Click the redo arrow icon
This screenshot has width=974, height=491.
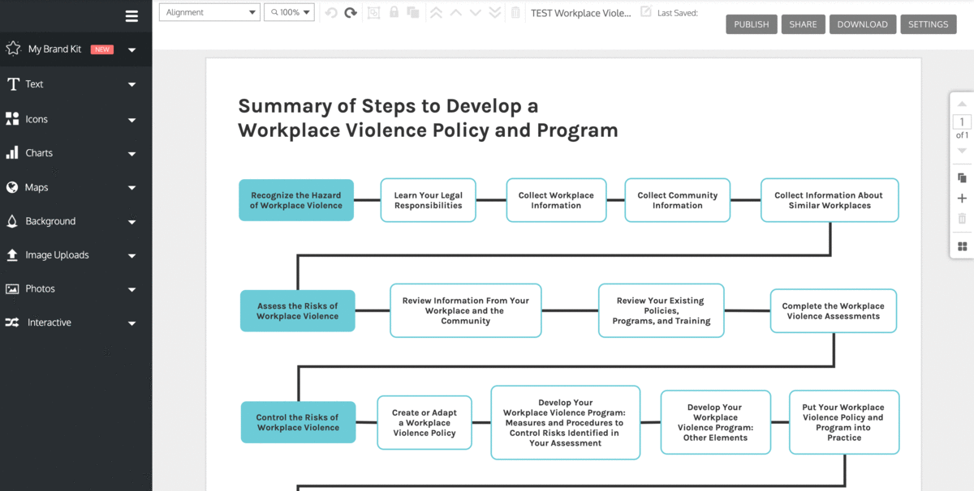351,13
